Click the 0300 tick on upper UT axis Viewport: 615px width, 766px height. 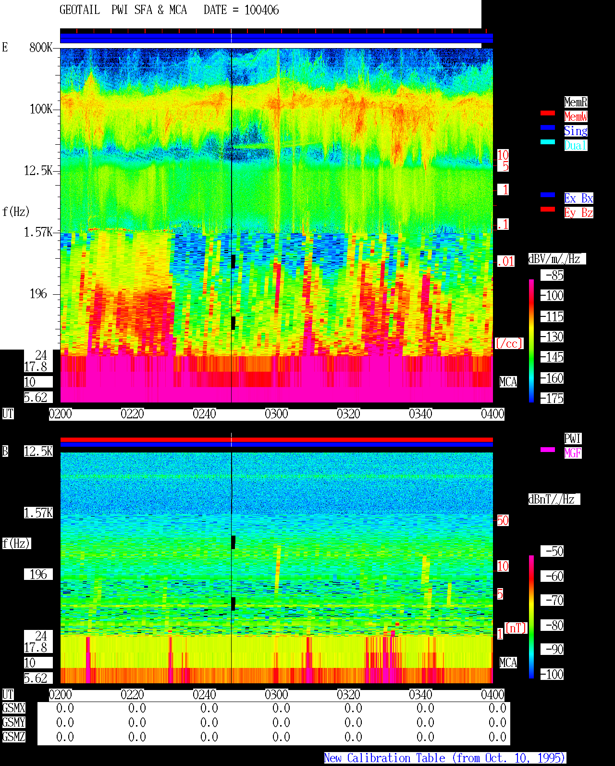pyautogui.click(x=277, y=414)
